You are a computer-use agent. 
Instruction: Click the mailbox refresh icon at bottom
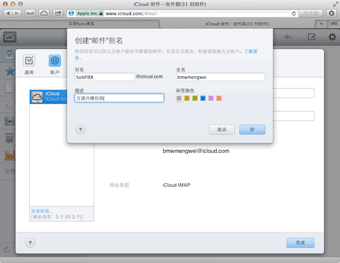point(7,250)
